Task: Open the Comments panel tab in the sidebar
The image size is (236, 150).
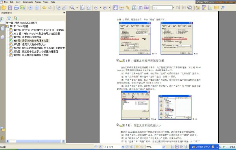Action: tap(2, 129)
